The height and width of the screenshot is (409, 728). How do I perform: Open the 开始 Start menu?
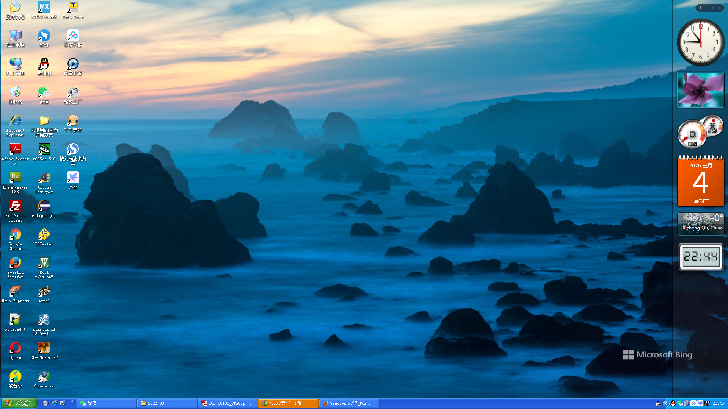coord(19,403)
